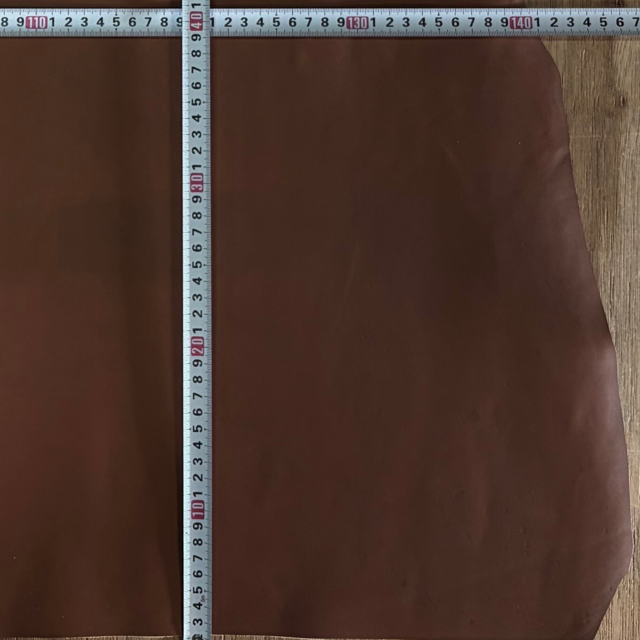Click the red 20 mark on the vertical tape
Screen dimensions: 640x640
pyautogui.click(x=198, y=346)
